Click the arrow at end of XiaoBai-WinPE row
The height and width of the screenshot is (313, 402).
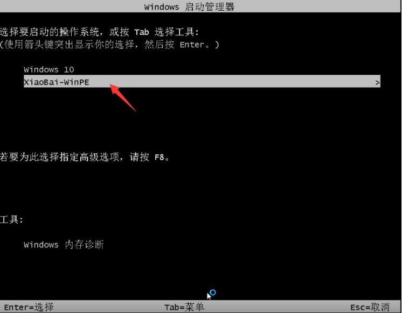point(377,83)
